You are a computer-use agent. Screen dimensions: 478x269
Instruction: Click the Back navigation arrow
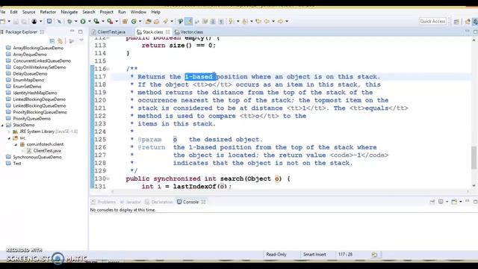(x=267, y=22)
